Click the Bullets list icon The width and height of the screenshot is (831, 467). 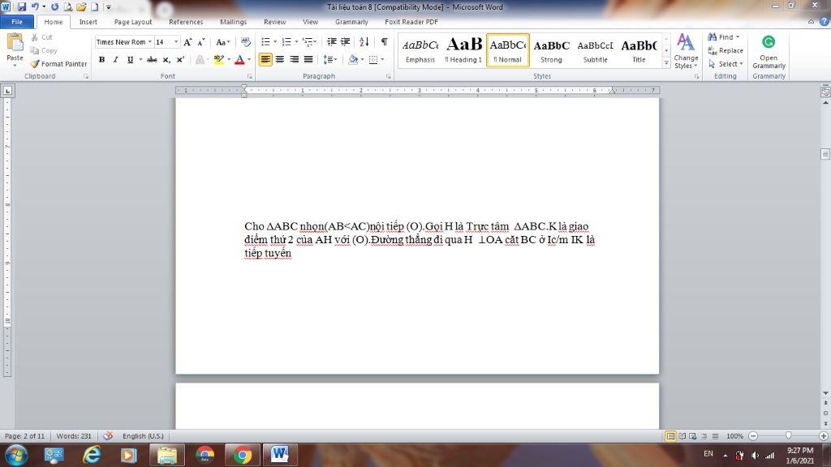tap(265, 42)
